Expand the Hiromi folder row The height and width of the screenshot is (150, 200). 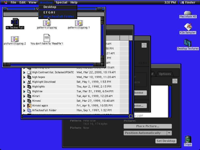[x=24, y=101]
